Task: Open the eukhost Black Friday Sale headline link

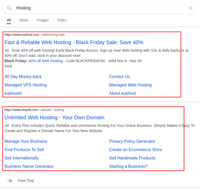Action: (74, 42)
